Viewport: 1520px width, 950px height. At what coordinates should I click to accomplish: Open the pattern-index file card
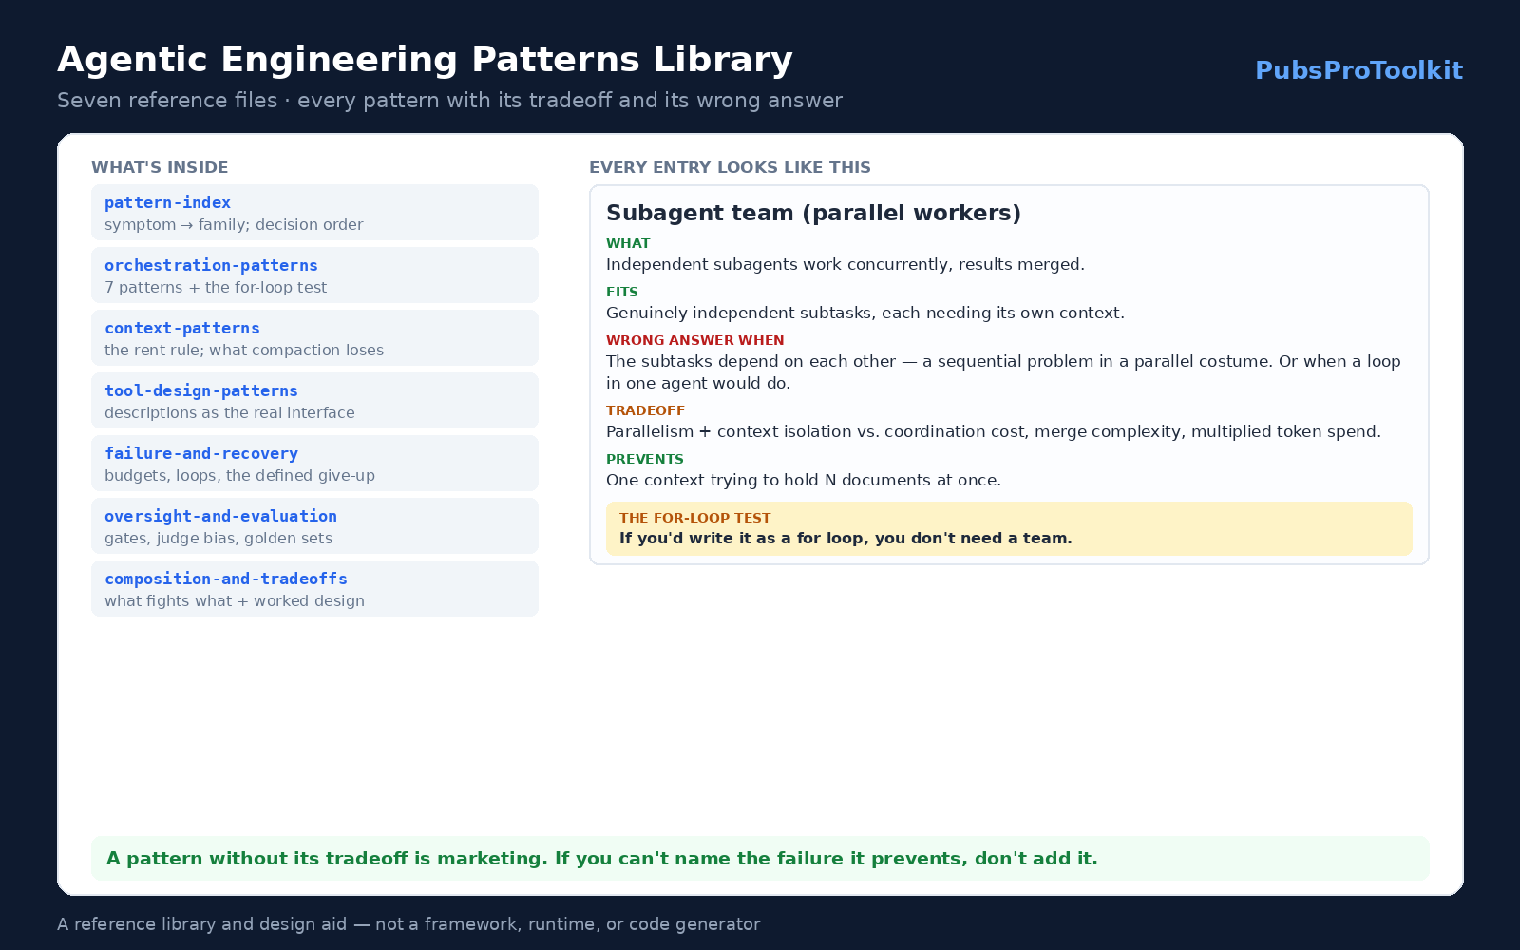(x=314, y=212)
